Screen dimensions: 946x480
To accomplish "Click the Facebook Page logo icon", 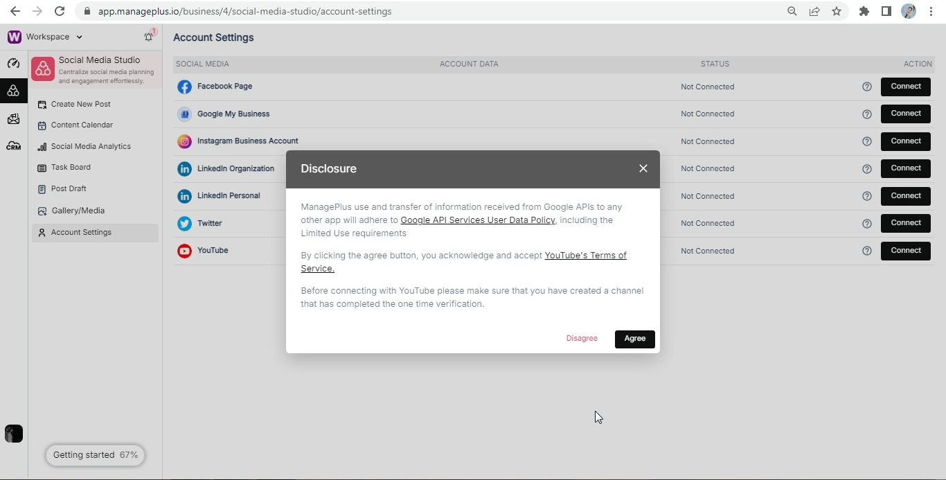I will click(184, 87).
